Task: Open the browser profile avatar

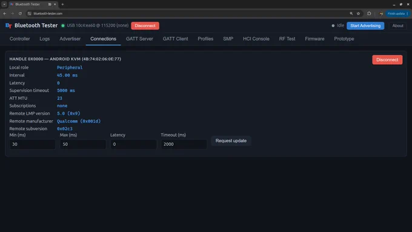Action: pos(380,13)
